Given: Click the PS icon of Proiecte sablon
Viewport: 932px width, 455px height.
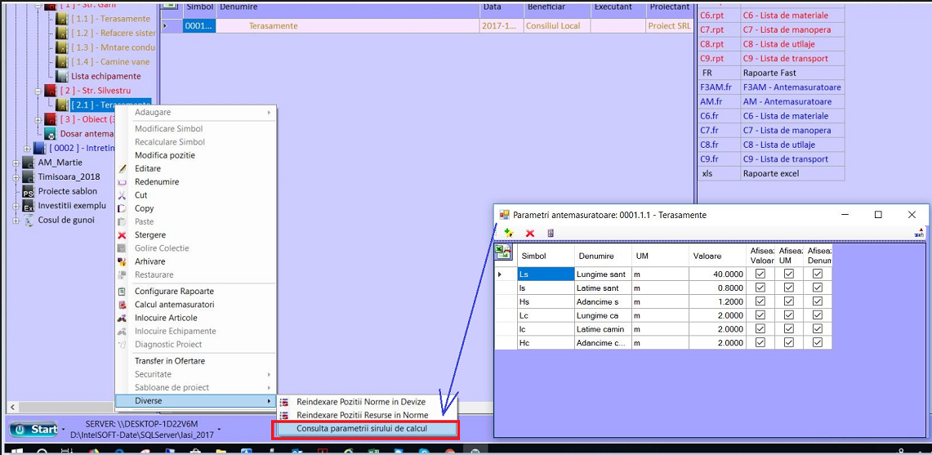Looking at the screenshot, I should point(28,191).
